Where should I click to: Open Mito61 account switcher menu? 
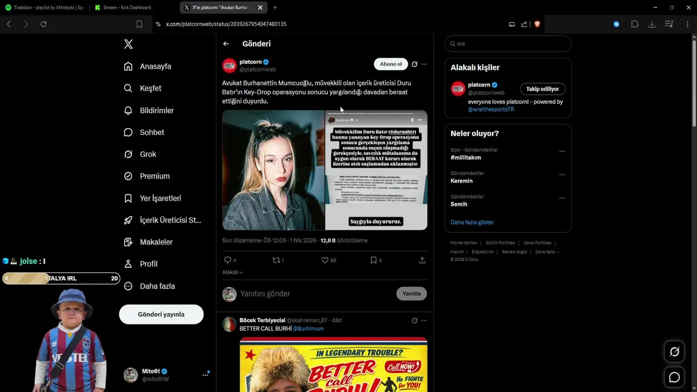pos(166,375)
